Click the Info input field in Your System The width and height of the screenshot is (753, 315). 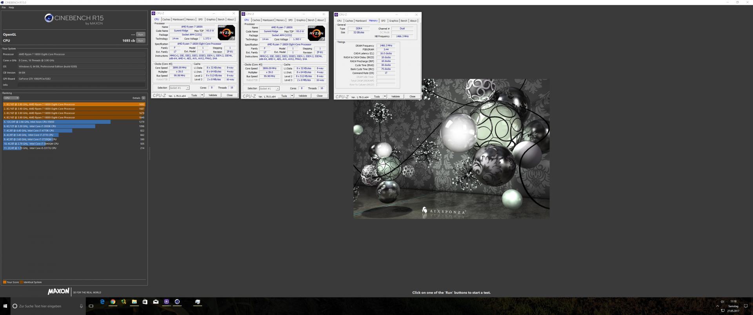click(x=82, y=85)
